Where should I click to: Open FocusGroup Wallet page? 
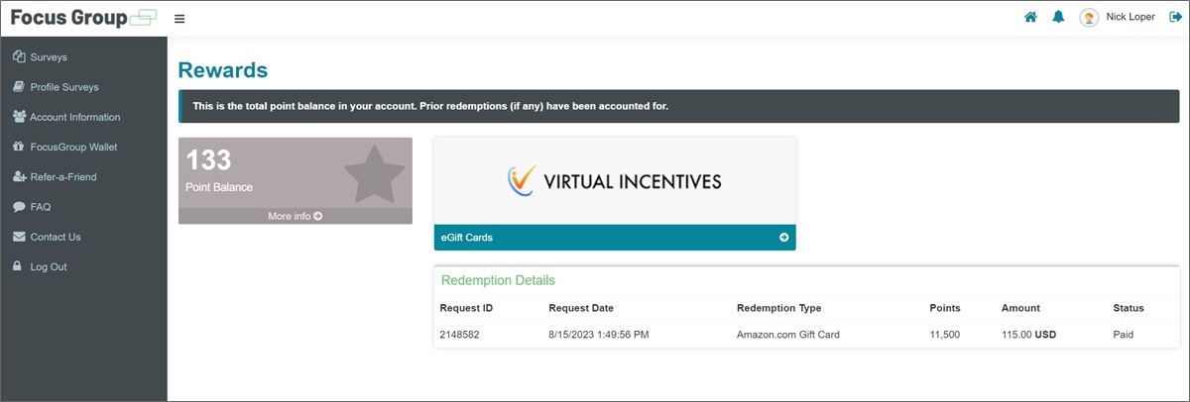tap(74, 147)
